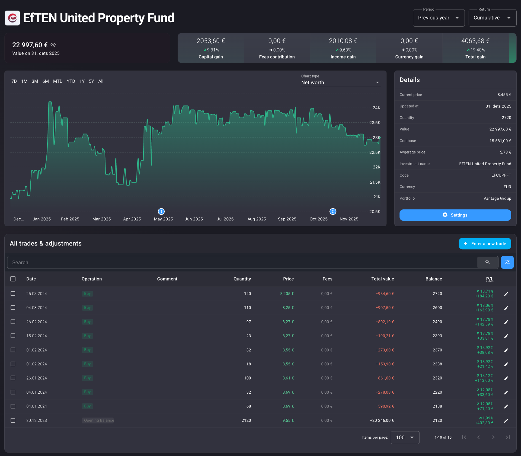Toggle hide value eye icon

pos(53,45)
